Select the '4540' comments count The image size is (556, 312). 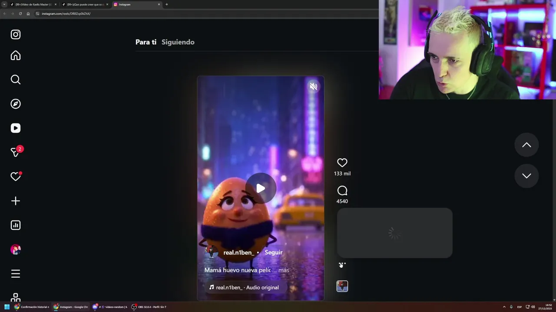tap(342, 201)
